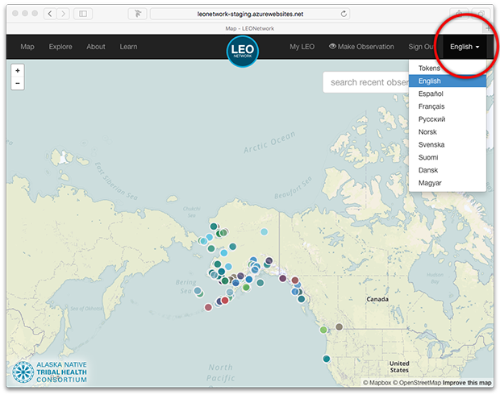
Task: Zoom out on the map
Action: click(18, 83)
